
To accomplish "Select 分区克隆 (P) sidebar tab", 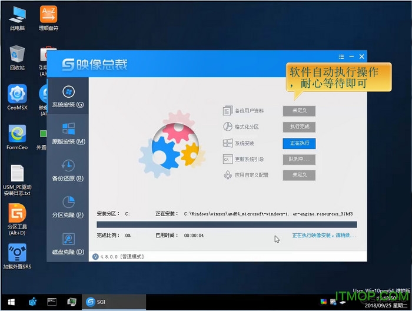I will tap(68, 207).
